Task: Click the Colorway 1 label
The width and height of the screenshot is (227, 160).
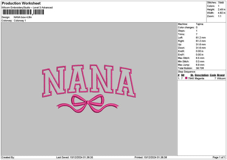Action: (x=20, y=21)
